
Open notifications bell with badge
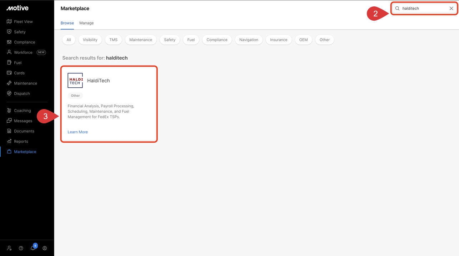33,248
